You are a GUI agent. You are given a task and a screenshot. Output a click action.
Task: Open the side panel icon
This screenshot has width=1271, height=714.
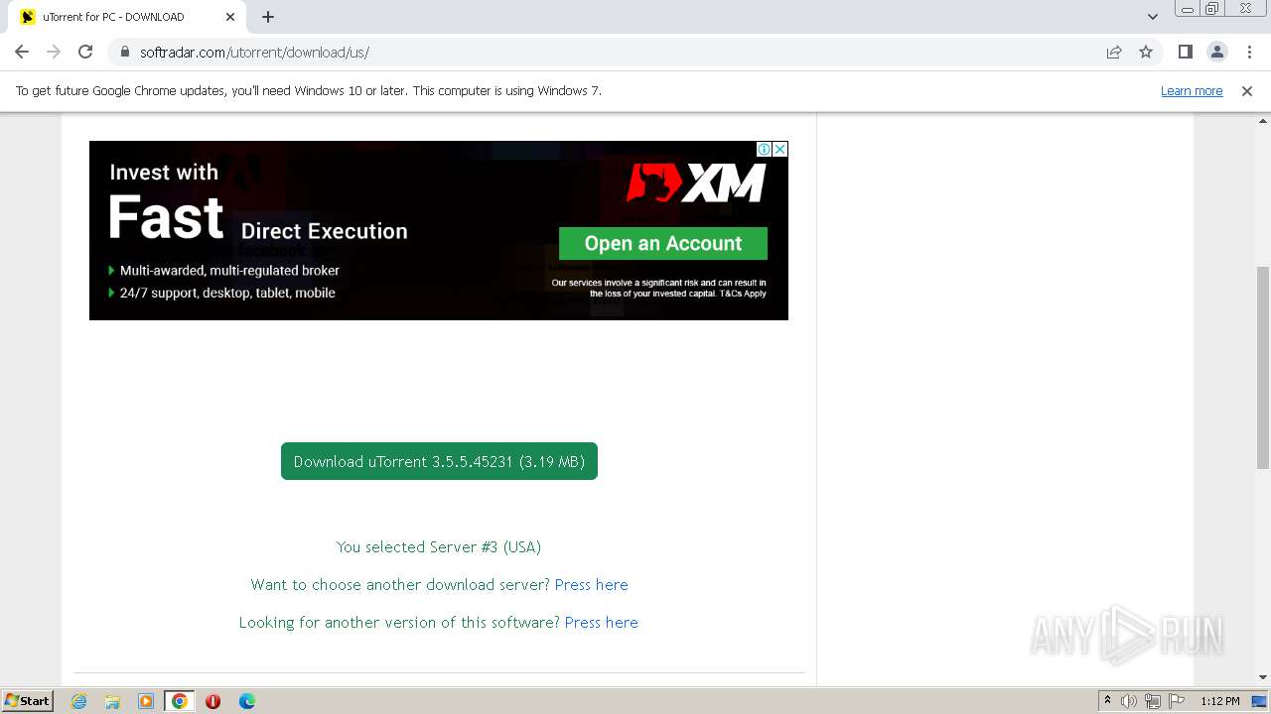1185,52
